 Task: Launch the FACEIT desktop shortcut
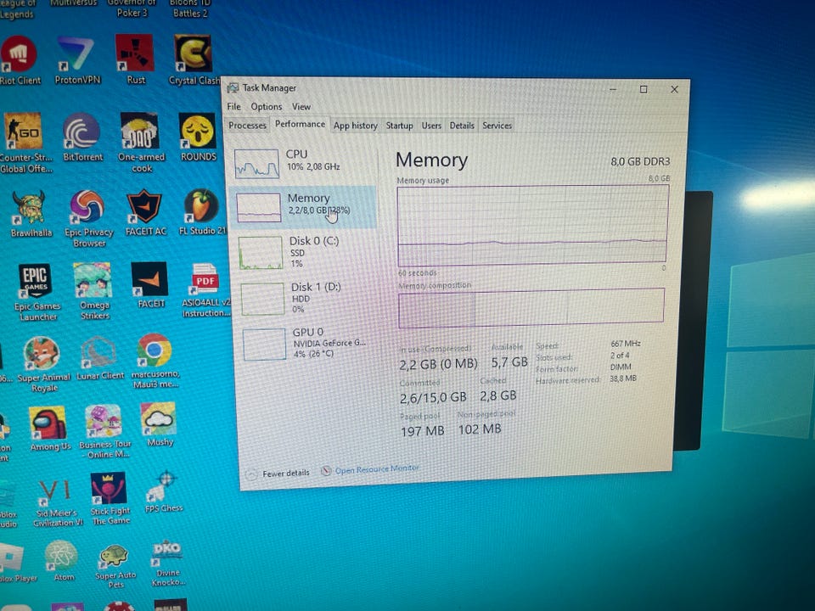(x=150, y=285)
